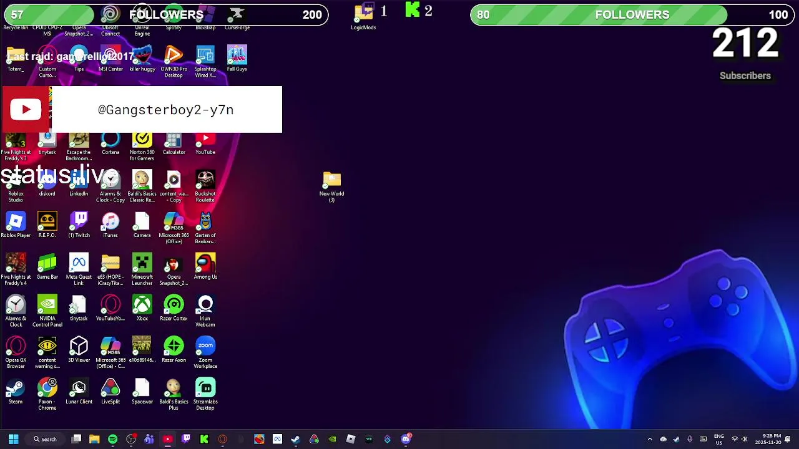This screenshot has height=449, width=799.
Task: Launch Razer Cortex from the desktop
Action: click(174, 309)
